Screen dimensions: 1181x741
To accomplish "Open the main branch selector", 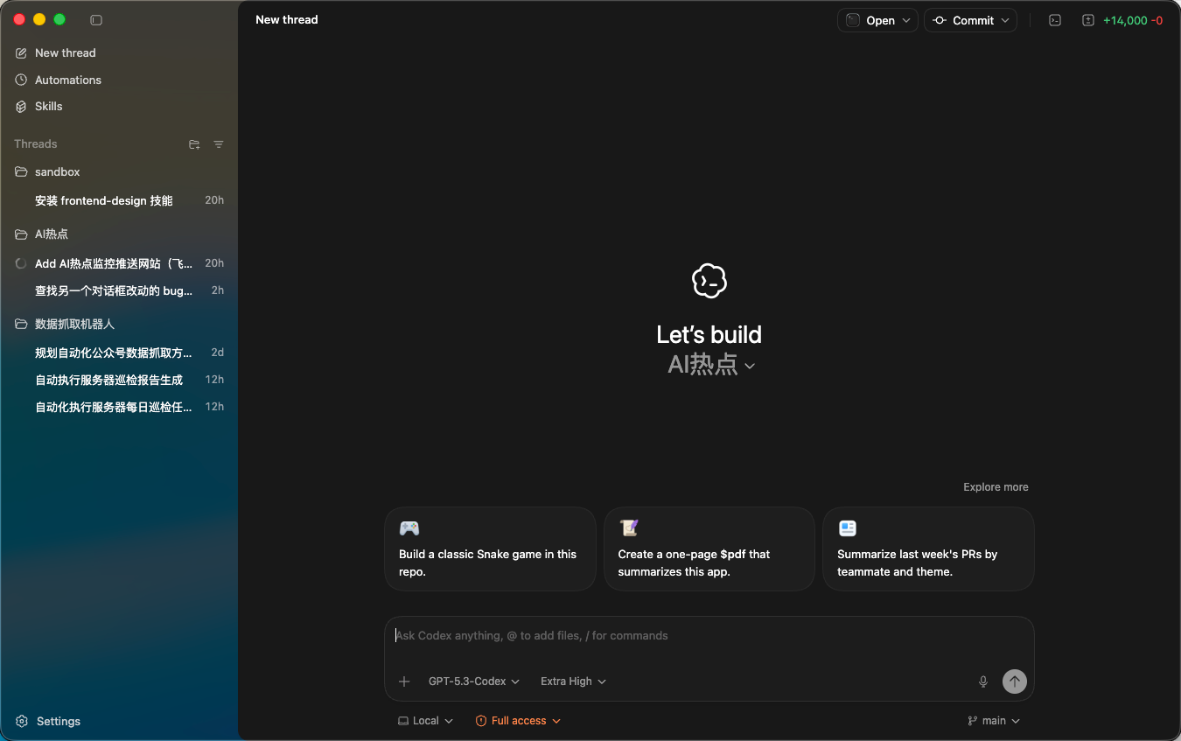I will coord(994,721).
